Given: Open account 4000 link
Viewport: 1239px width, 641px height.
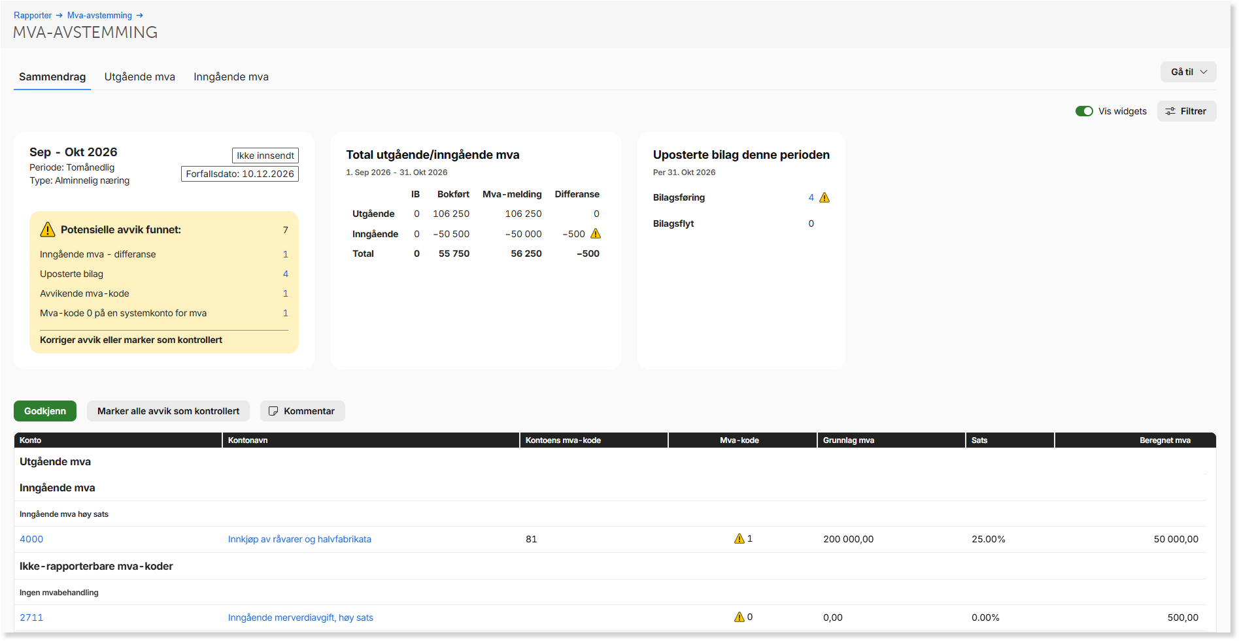Looking at the screenshot, I should [31, 539].
